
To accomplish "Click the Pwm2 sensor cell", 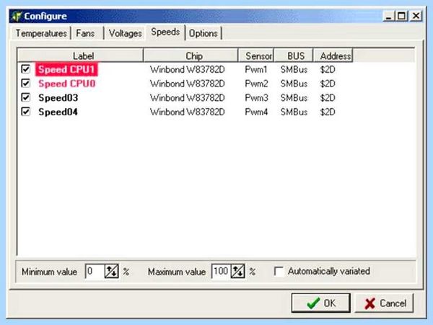I will [x=256, y=84].
